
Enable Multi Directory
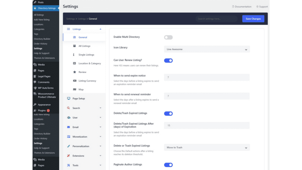pyautogui.click(x=168, y=37)
